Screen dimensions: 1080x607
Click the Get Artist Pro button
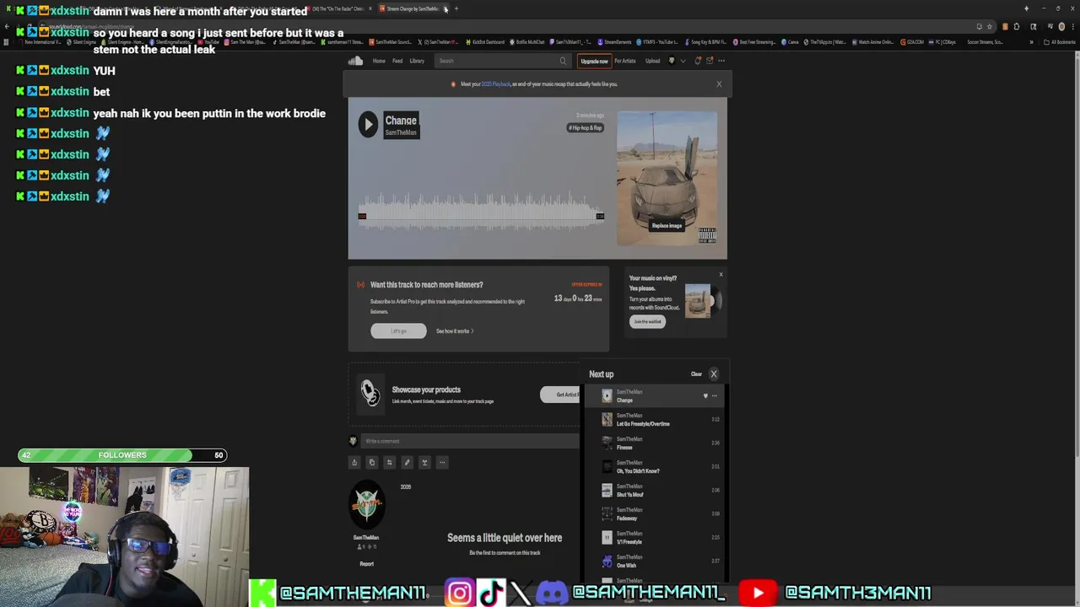coord(561,395)
